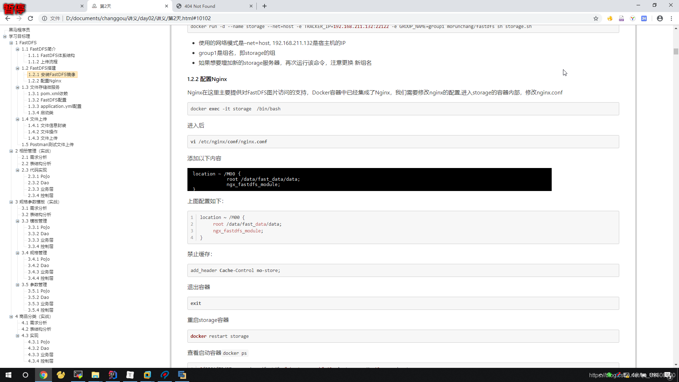Click the scrollbar down arrow
The height and width of the screenshot is (382, 679).
click(676, 365)
